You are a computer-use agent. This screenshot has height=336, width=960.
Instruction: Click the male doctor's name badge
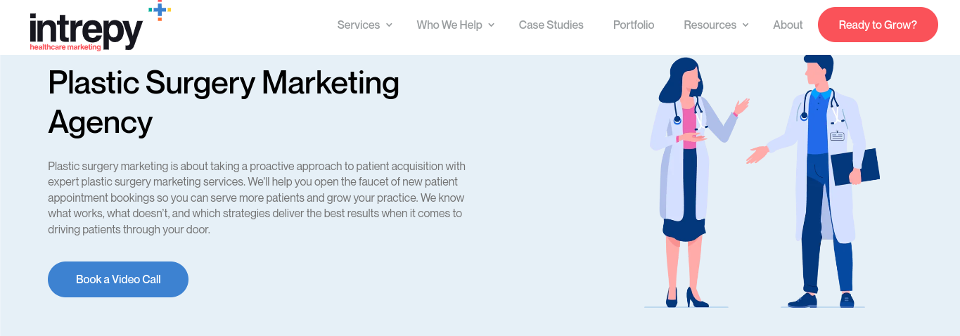[837, 136]
